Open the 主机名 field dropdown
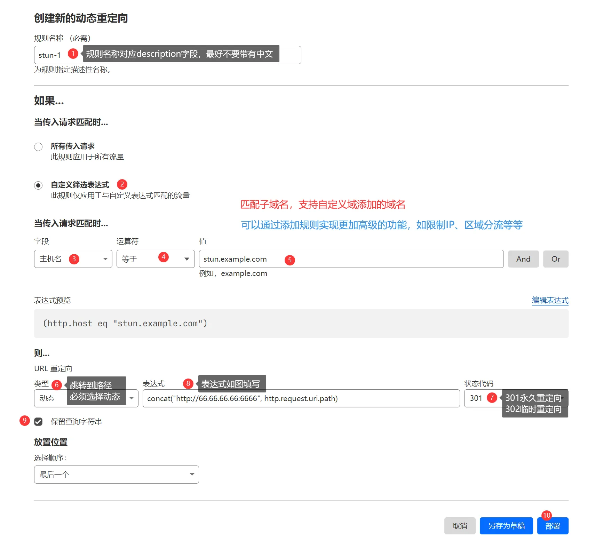Viewport: 595px width, 541px height. click(73, 259)
